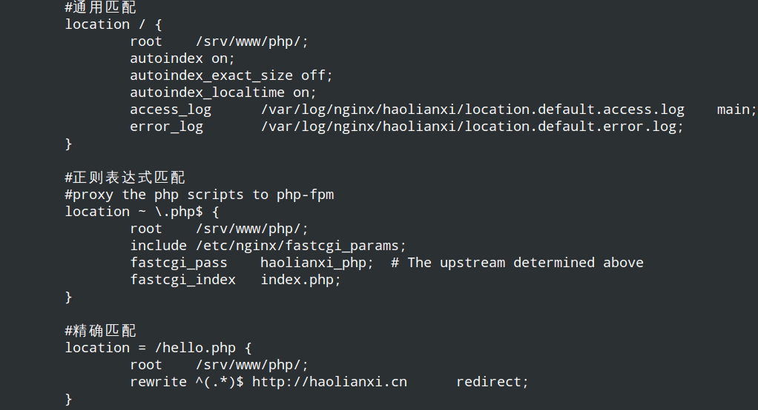Screen dimensions: 758x410
Task: Click the location.default.error.log path
Action: click(472, 127)
